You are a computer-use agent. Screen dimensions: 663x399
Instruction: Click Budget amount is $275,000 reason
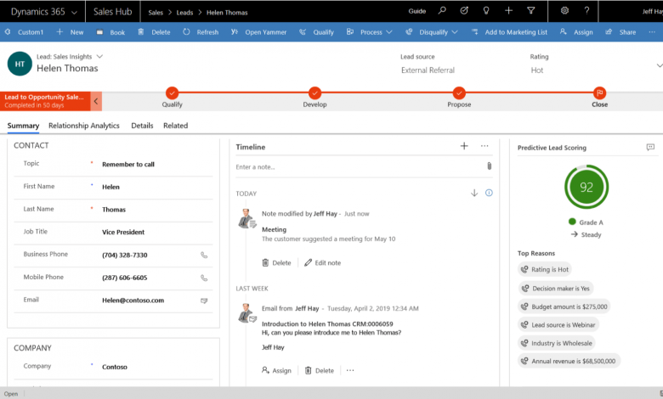(x=564, y=306)
